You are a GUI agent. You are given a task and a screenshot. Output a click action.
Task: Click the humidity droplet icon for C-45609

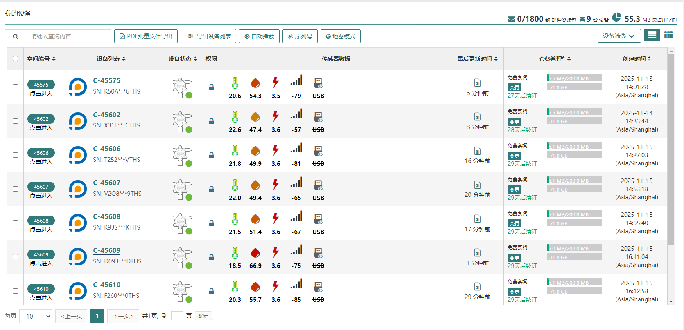255,253
